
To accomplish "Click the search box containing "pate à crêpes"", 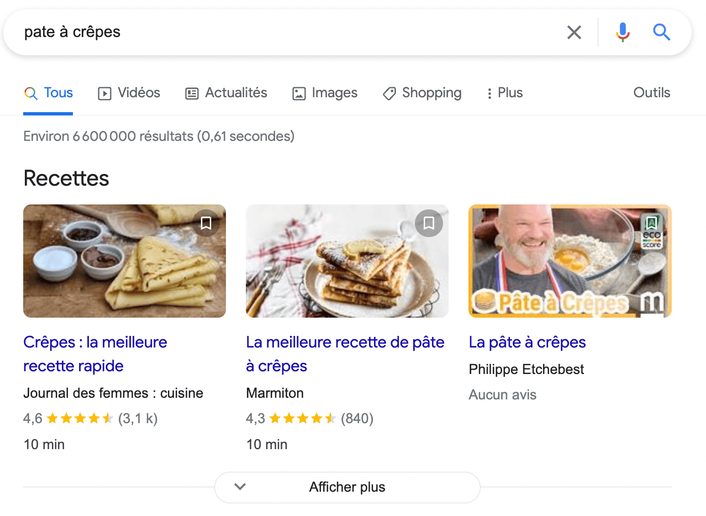I will (276, 33).
